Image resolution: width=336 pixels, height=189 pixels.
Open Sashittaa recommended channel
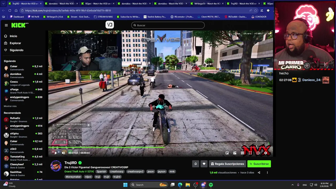click(x=23, y=173)
